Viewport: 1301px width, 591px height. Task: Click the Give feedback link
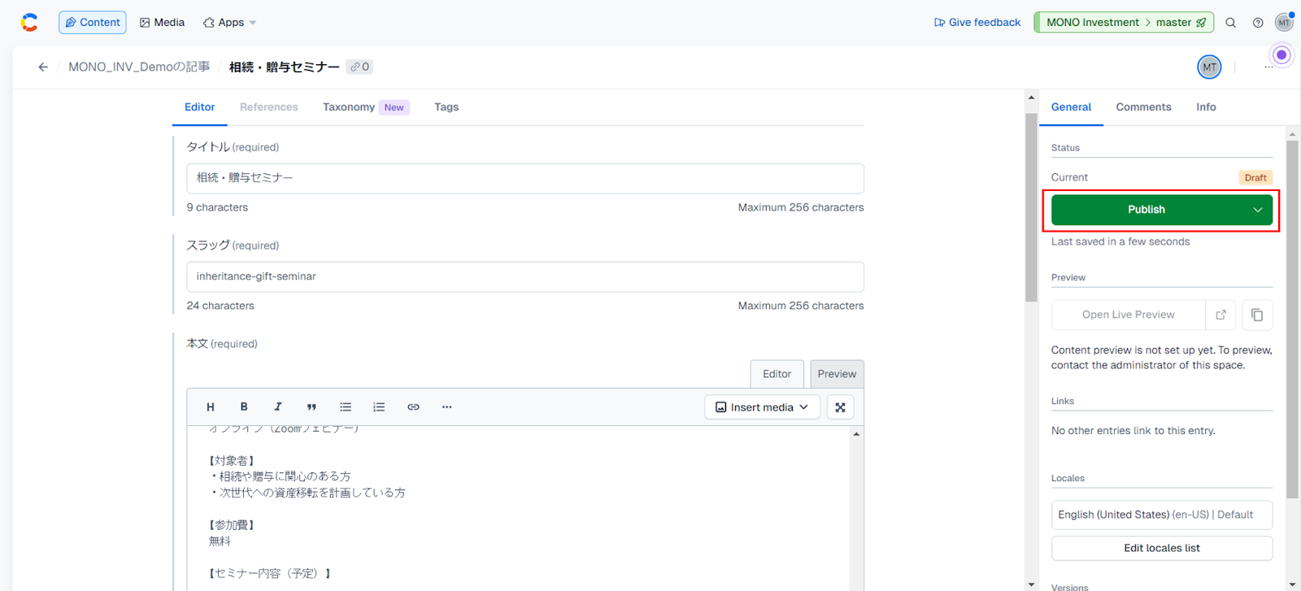(x=977, y=23)
